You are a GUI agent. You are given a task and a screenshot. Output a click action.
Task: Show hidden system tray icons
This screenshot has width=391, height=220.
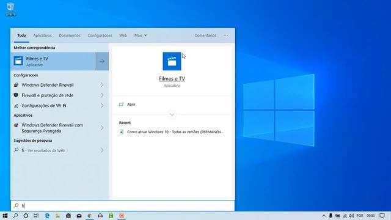tap(324, 216)
